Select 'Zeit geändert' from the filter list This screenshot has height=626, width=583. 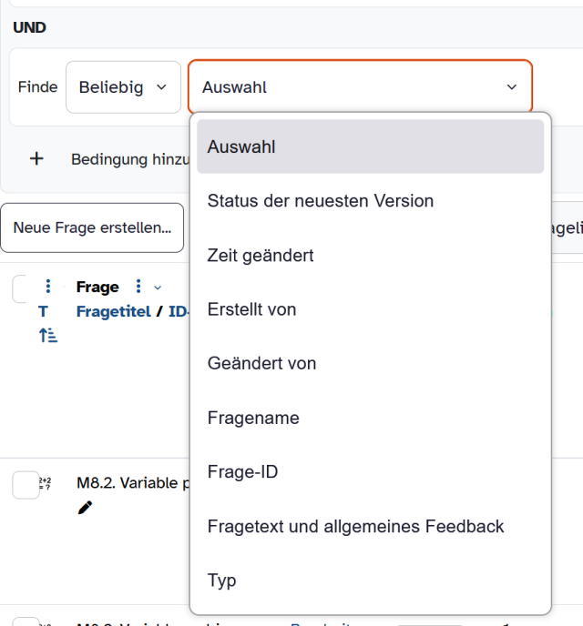(x=261, y=256)
